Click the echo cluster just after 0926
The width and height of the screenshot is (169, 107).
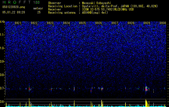pos(102,89)
